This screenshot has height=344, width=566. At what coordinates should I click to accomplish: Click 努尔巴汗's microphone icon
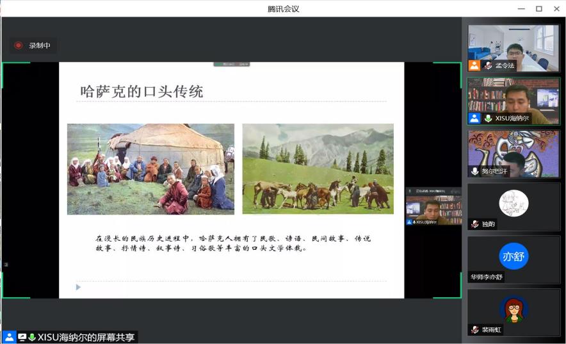click(474, 171)
